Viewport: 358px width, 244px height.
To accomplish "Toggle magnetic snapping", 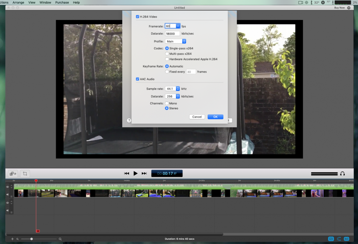I will [339, 239].
